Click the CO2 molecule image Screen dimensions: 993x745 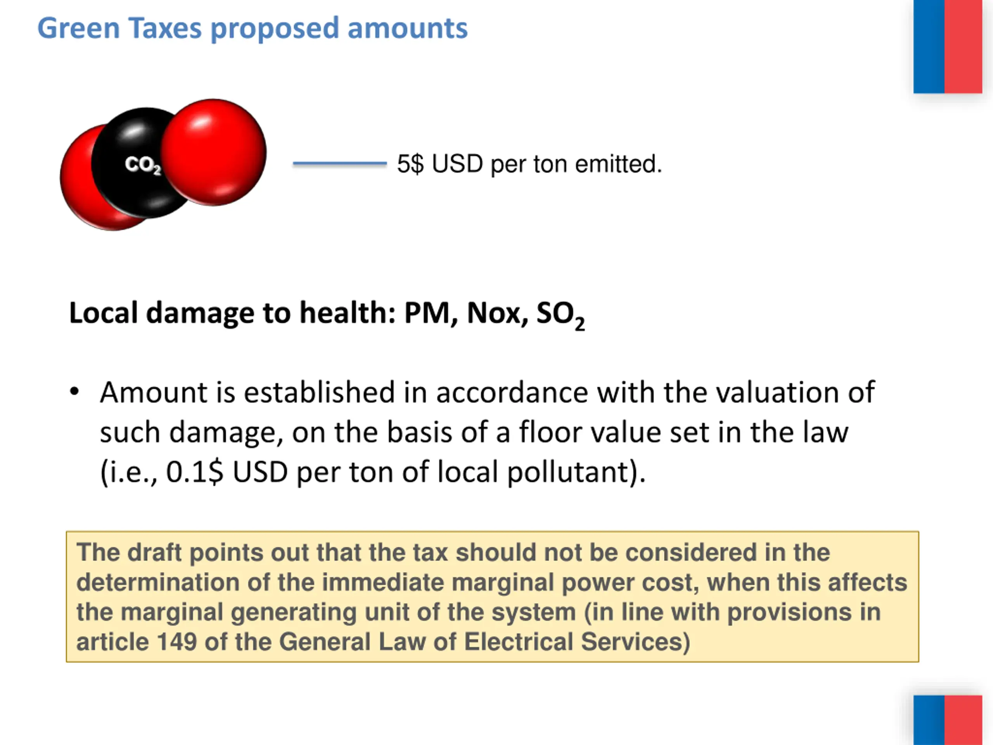click(163, 165)
